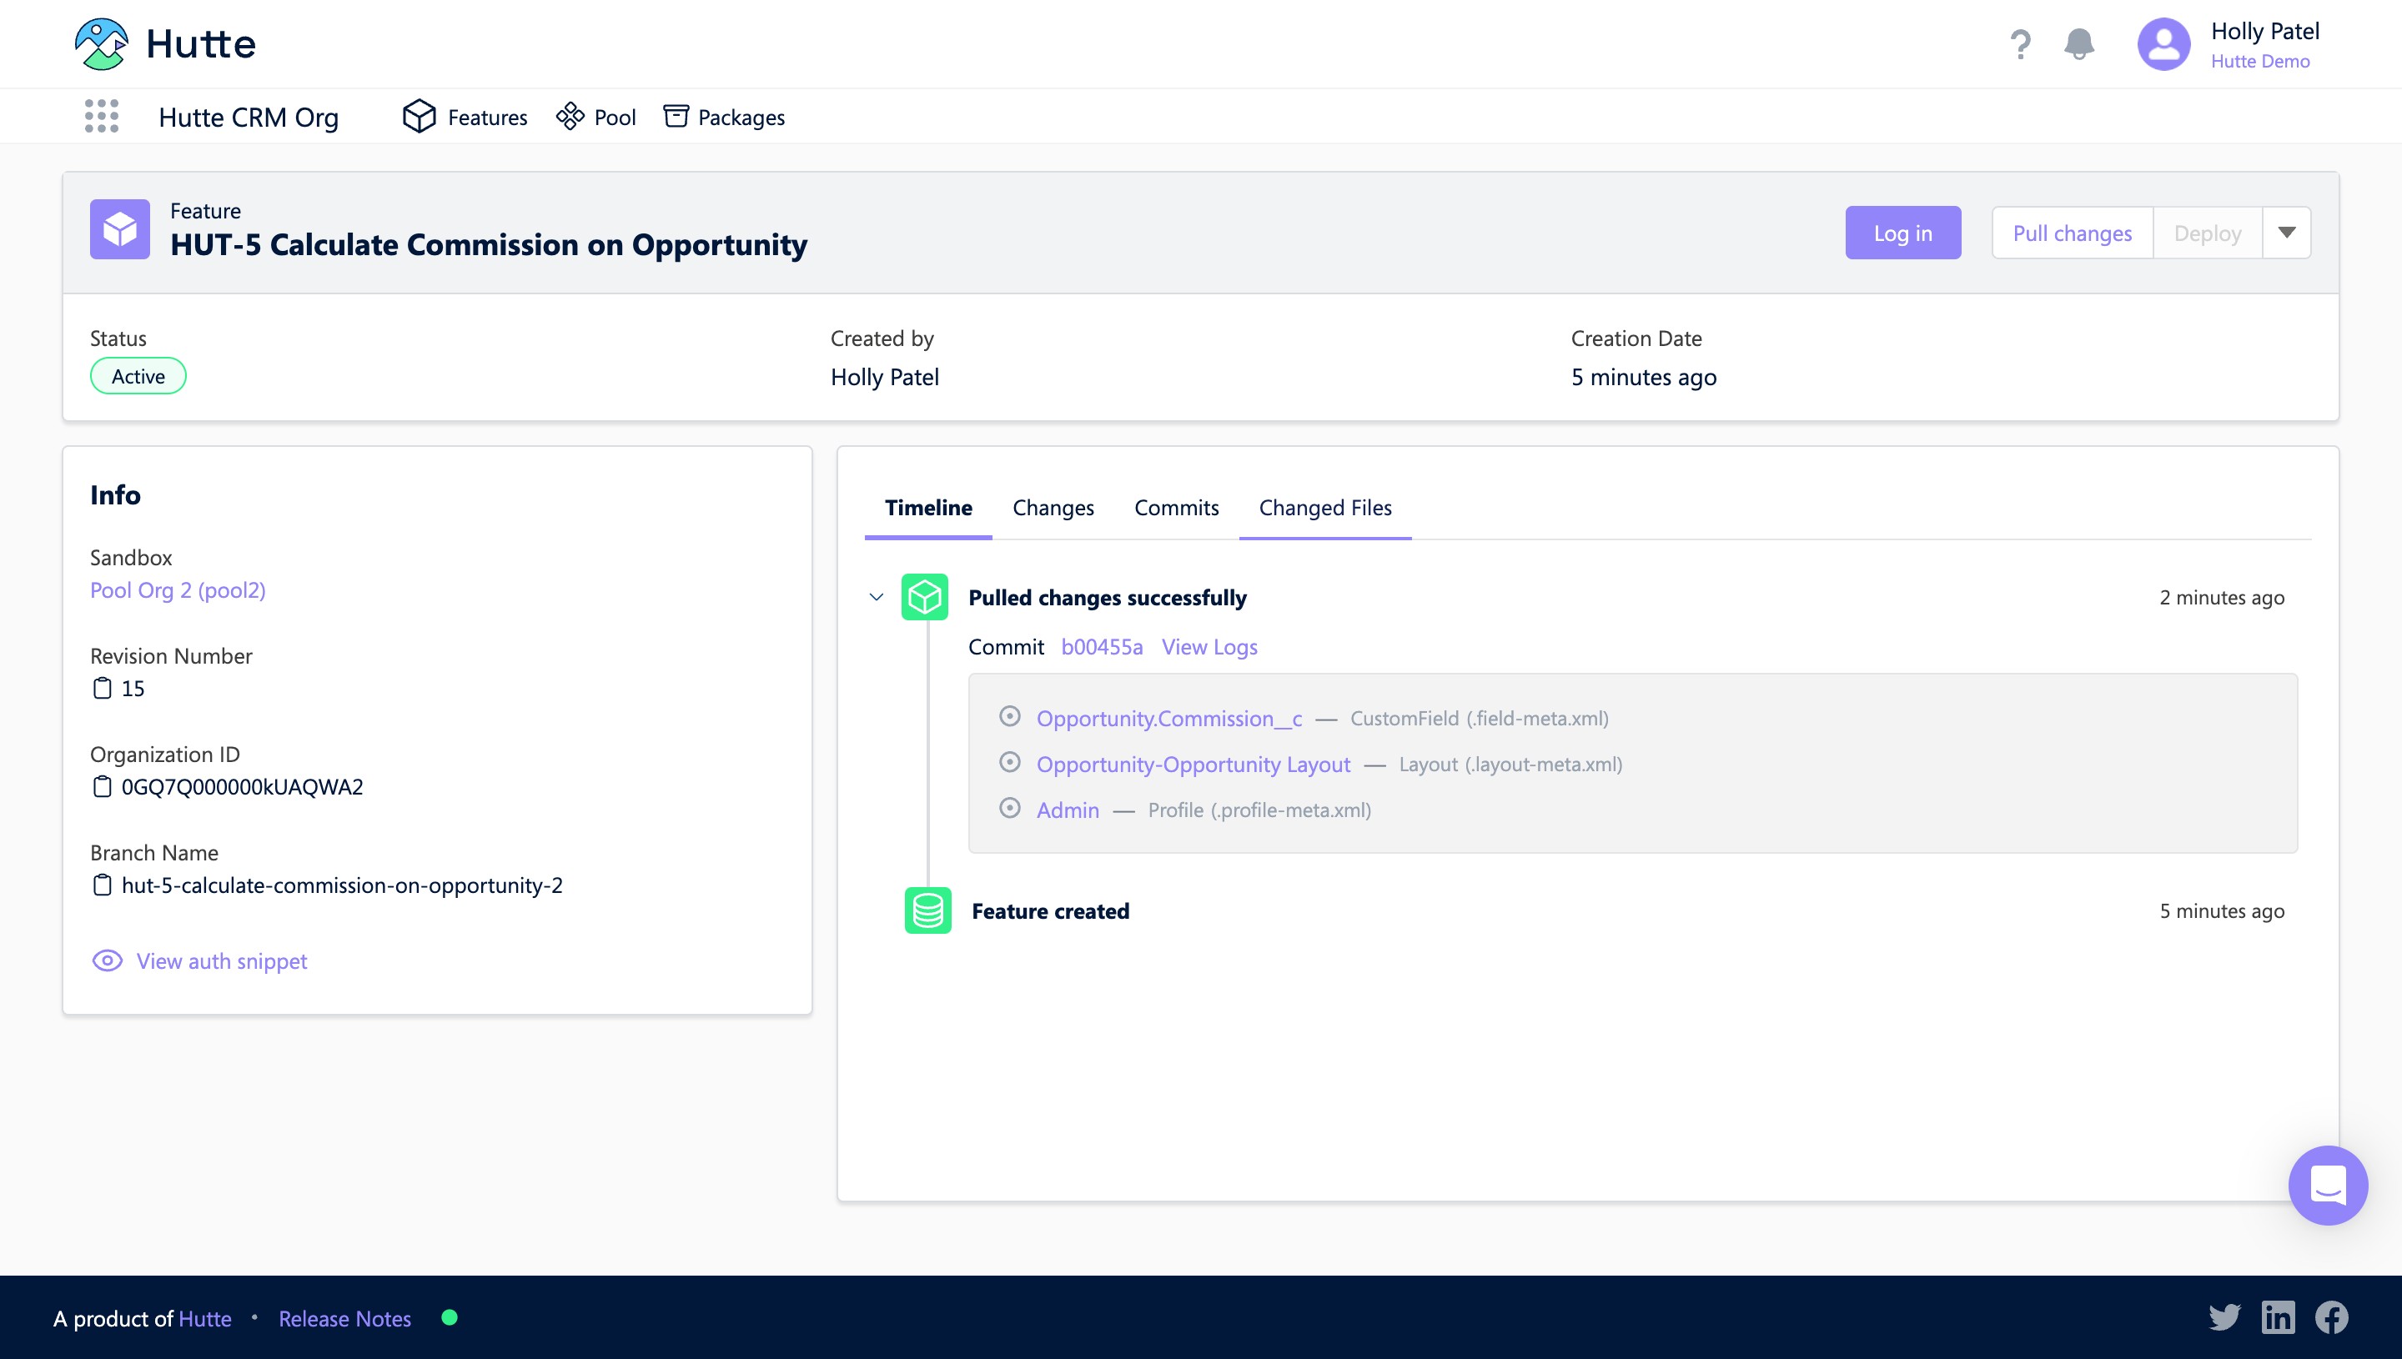Image resolution: width=2402 pixels, height=1359 pixels.
Task: Open the help question mark icon
Action: coord(2020,44)
